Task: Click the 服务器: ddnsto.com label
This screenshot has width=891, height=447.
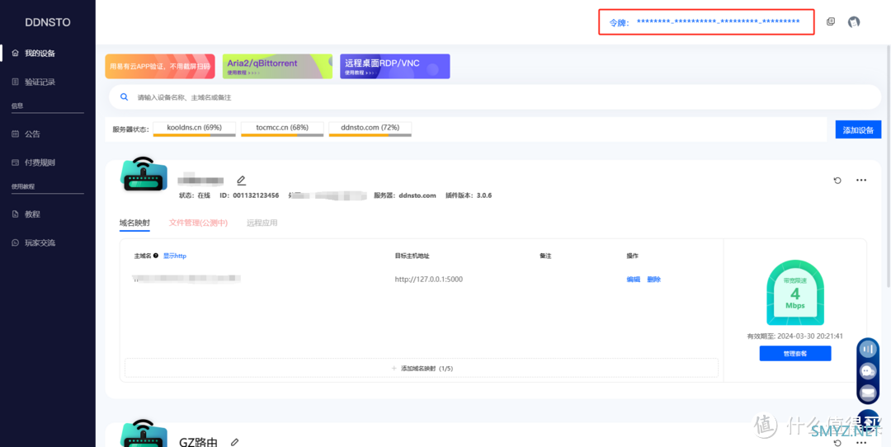Action: point(404,195)
